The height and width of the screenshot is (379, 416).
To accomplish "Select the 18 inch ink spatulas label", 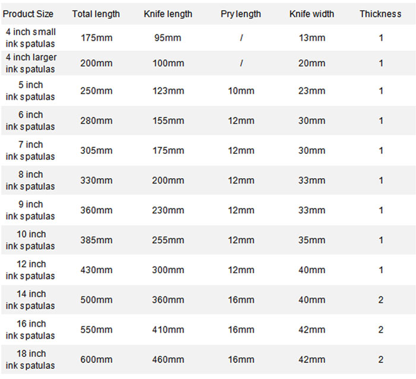I will [x=30, y=359].
